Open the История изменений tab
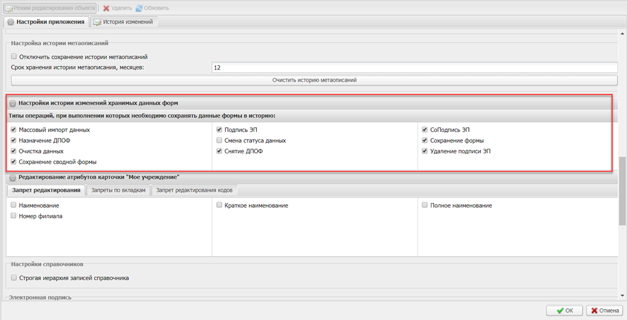This screenshot has width=627, height=320. click(122, 22)
